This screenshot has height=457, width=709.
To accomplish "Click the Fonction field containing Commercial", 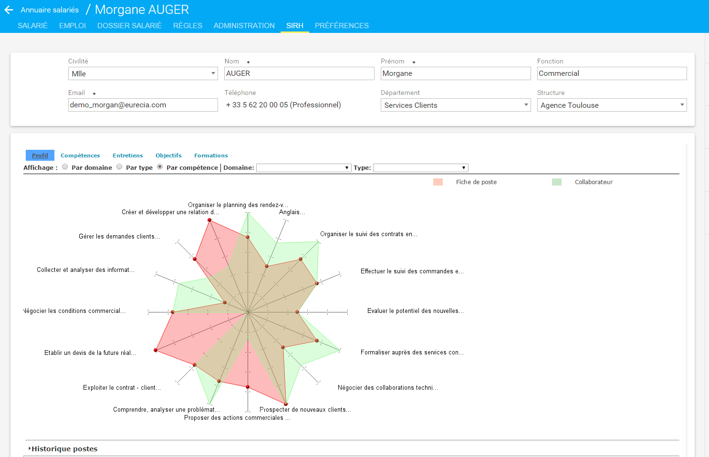I will pyautogui.click(x=612, y=73).
